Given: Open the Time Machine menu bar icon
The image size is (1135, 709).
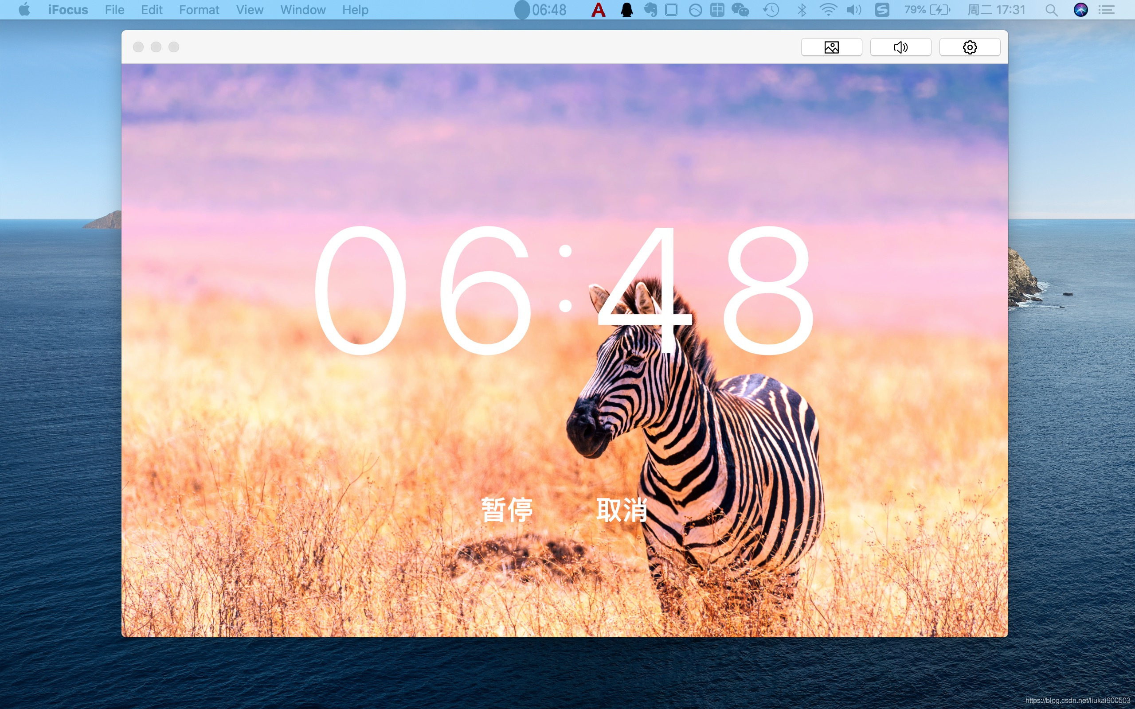Looking at the screenshot, I should 771,10.
